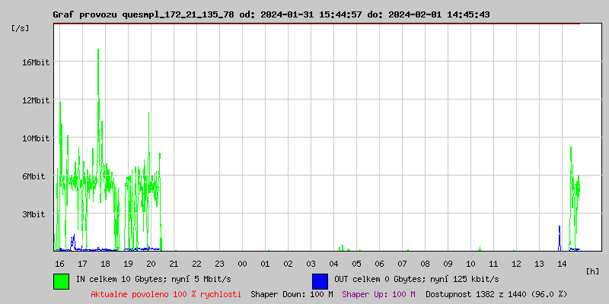Click the green IN legend swatch
This screenshot has height=304, width=609.
coord(62,281)
